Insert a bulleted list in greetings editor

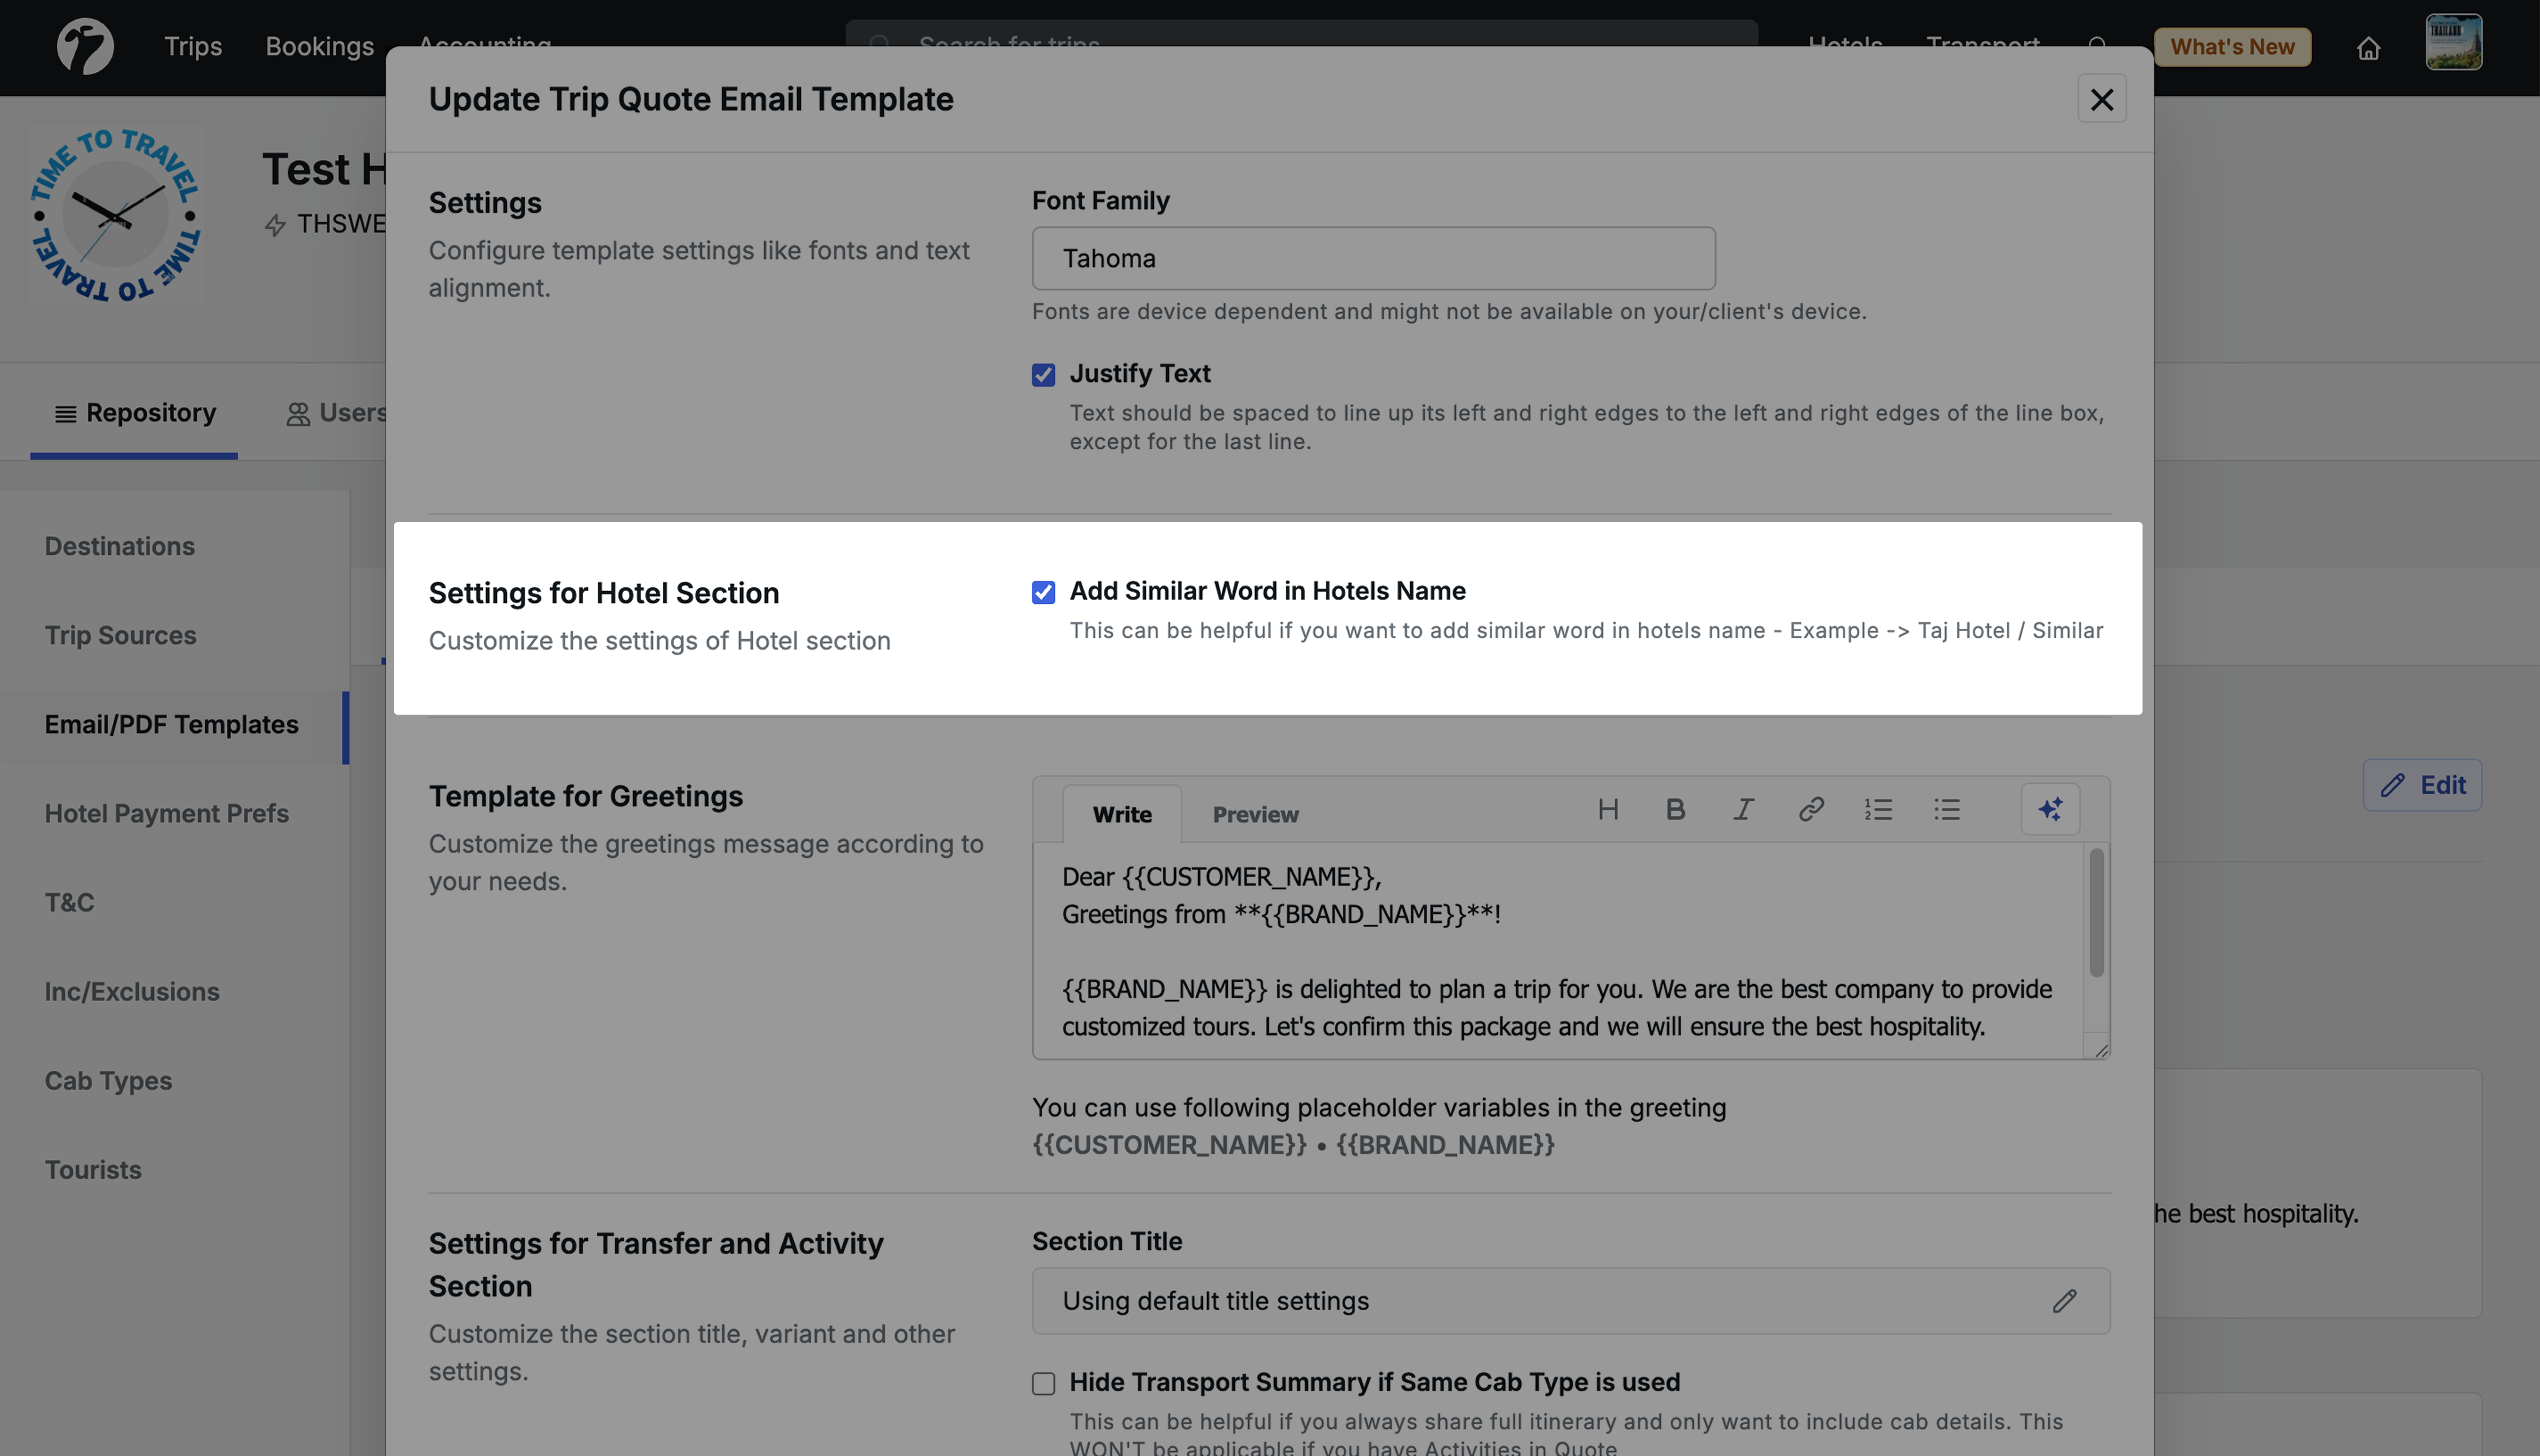(x=1946, y=809)
